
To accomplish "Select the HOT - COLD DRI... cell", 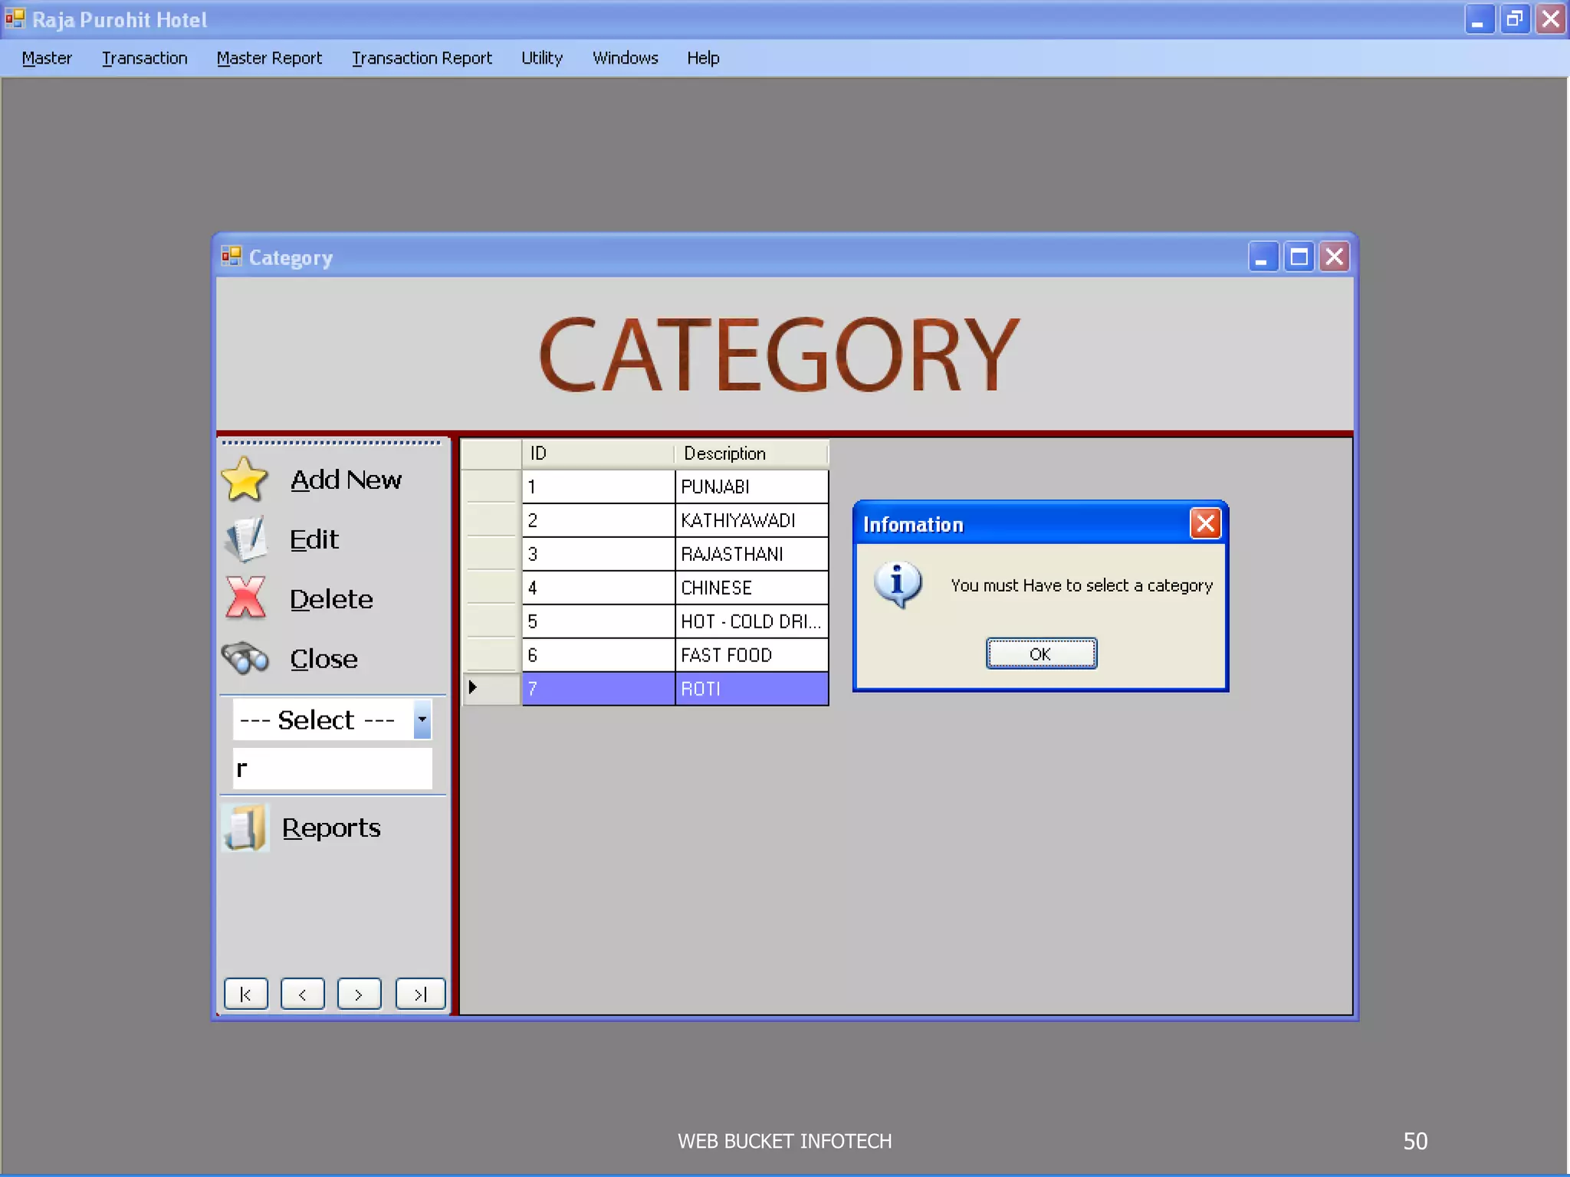I will (x=751, y=621).
